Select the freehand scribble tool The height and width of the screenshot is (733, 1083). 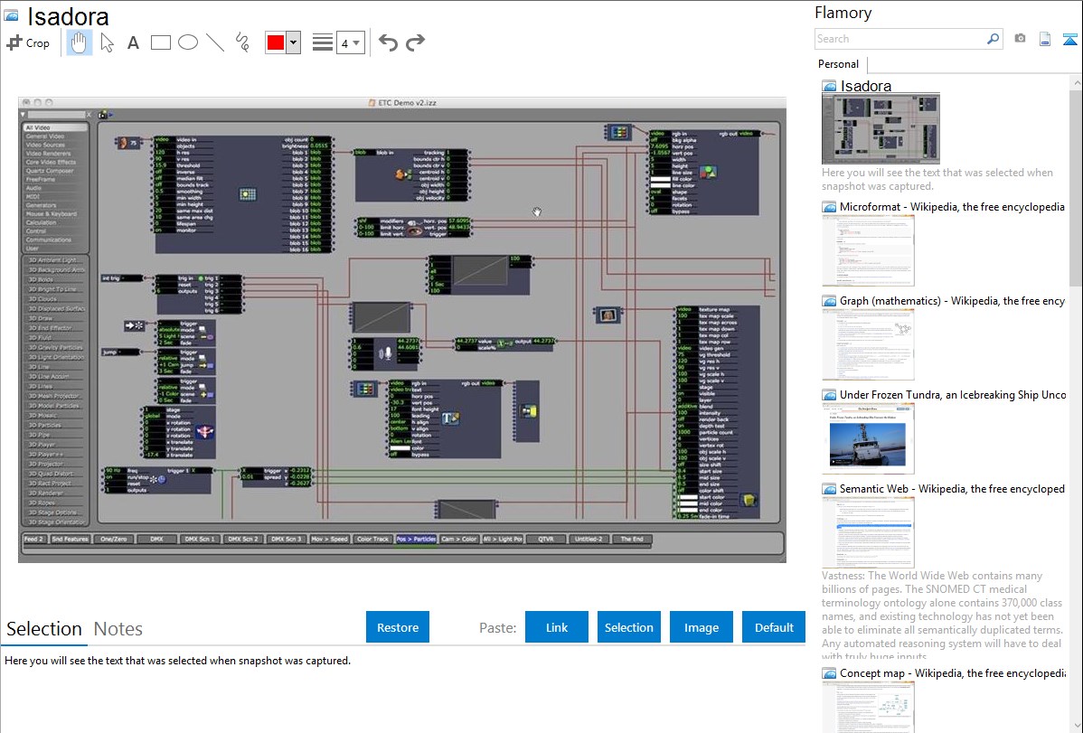click(242, 42)
